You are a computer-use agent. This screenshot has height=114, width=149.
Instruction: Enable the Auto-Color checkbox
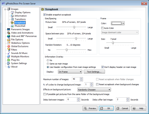pyautogui.click(x=102, y=28)
